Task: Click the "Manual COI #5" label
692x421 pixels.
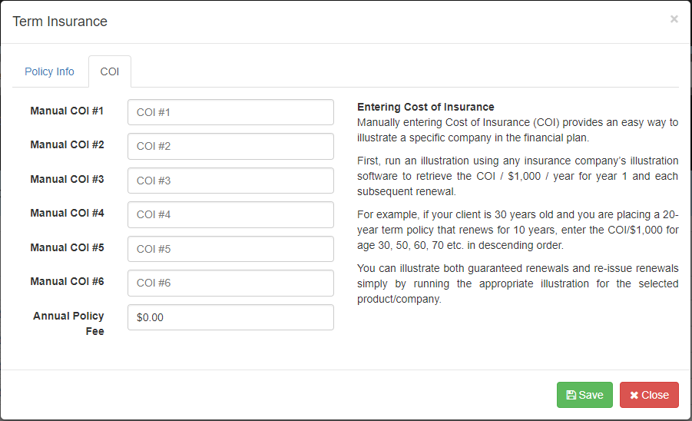Action: tap(67, 247)
